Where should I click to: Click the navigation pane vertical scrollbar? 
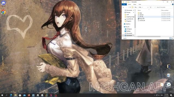[135, 21]
